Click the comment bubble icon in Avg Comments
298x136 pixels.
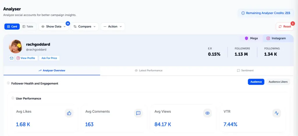point(138,113)
